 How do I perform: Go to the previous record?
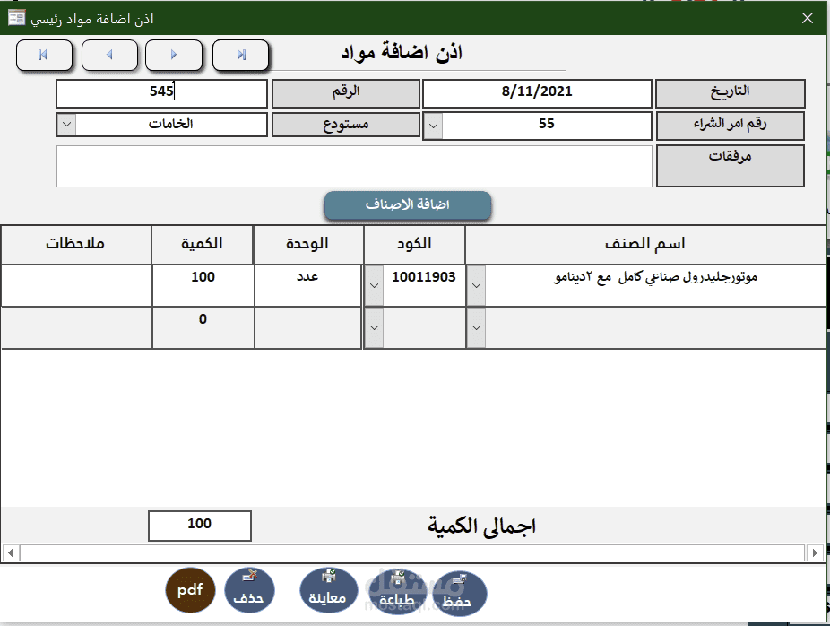[109, 55]
